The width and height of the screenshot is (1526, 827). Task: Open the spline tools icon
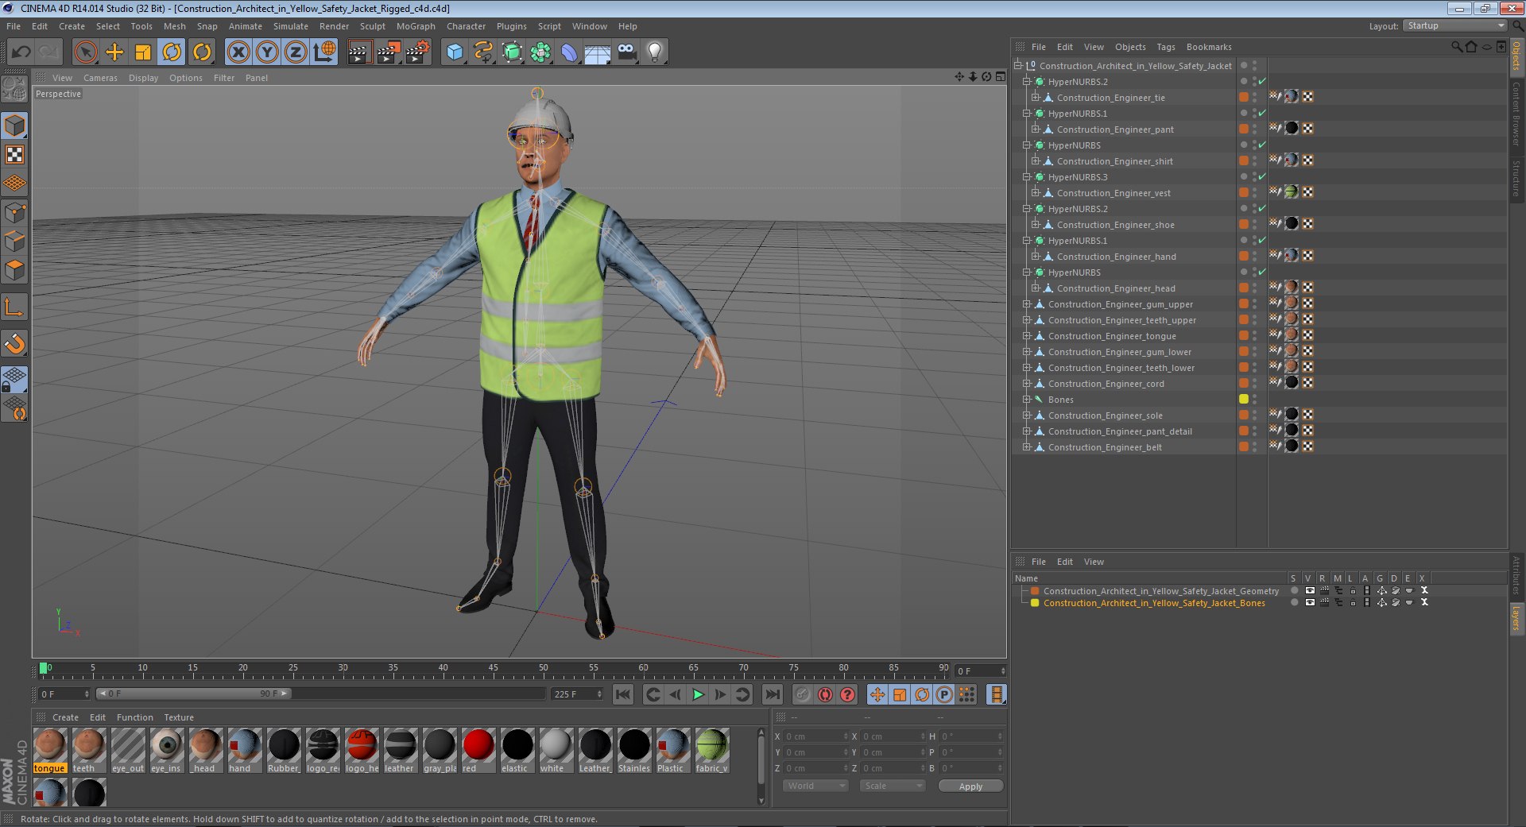click(x=483, y=52)
